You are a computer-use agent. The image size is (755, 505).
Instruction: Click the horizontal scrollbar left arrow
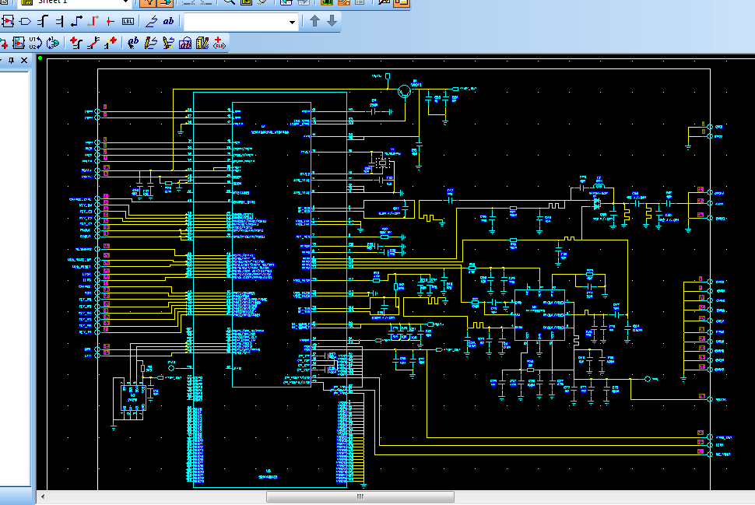pos(43,496)
